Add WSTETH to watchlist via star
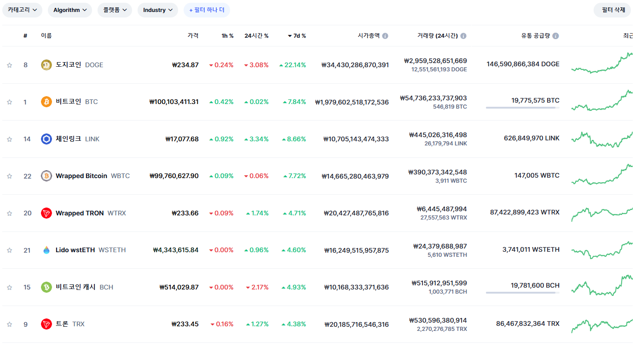The image size is (641, 347). pos(9,250)
